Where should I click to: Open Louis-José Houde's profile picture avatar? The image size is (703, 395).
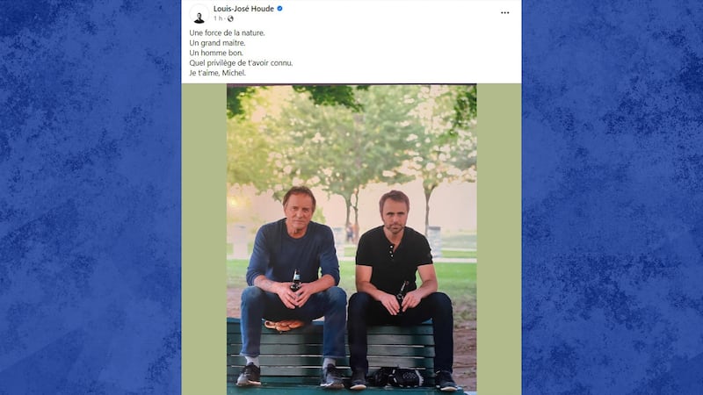coord(199,13)
